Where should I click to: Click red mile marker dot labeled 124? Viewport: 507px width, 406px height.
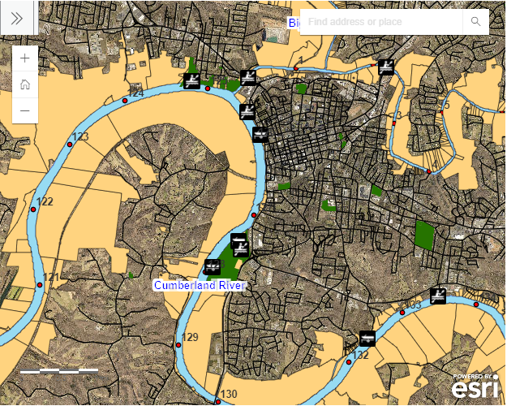124,101
